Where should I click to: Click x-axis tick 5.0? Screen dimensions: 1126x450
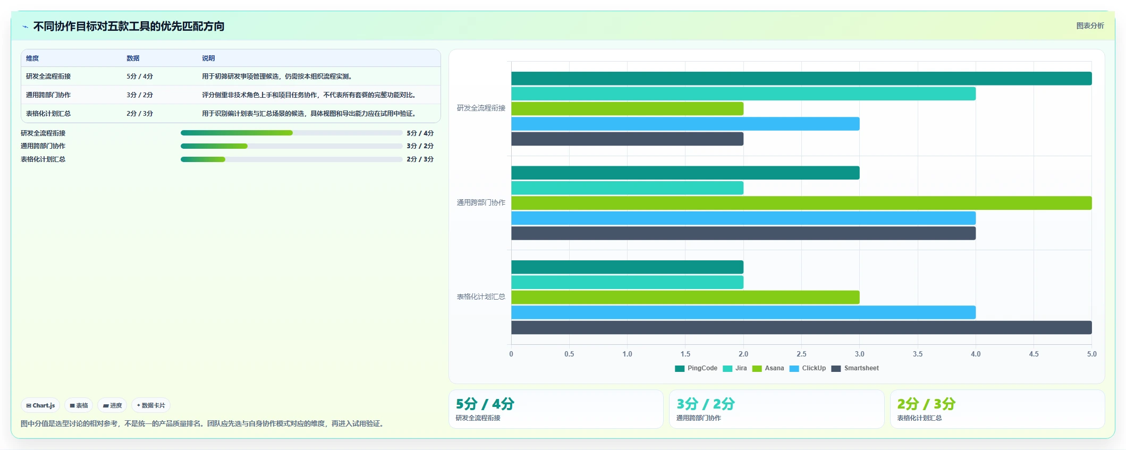click(x=1091, y=354)
